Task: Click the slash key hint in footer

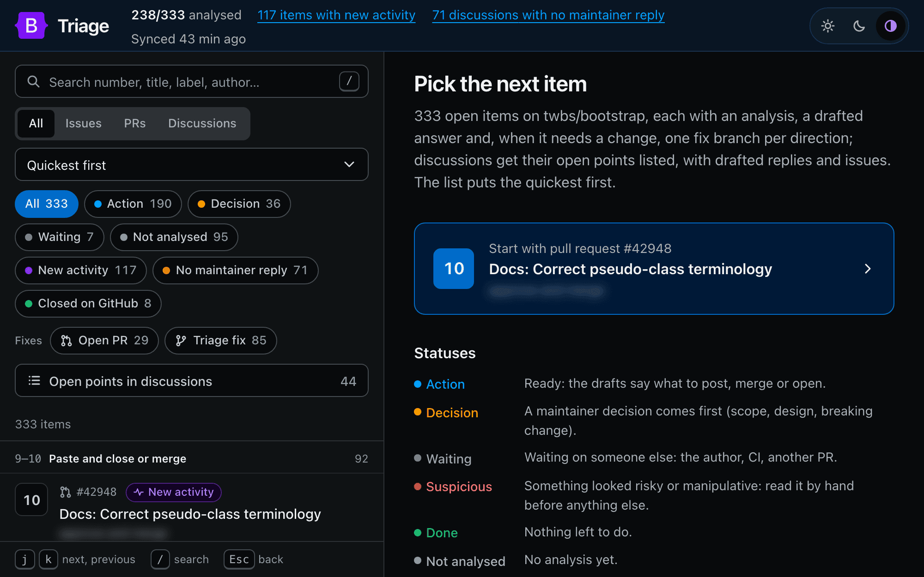Action: point(160,559)
